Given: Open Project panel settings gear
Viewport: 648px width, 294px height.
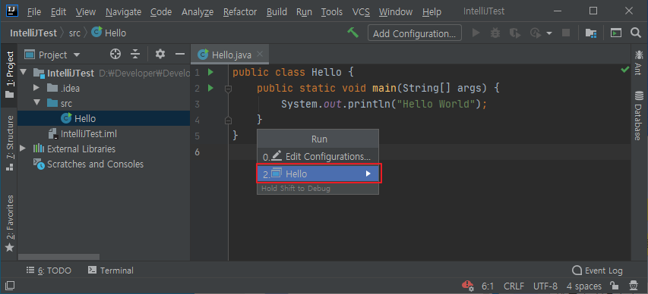Looking at the screenshot, I should pos(160,54).
